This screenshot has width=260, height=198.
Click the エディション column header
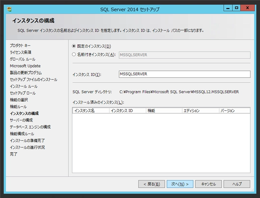[201, 110]
